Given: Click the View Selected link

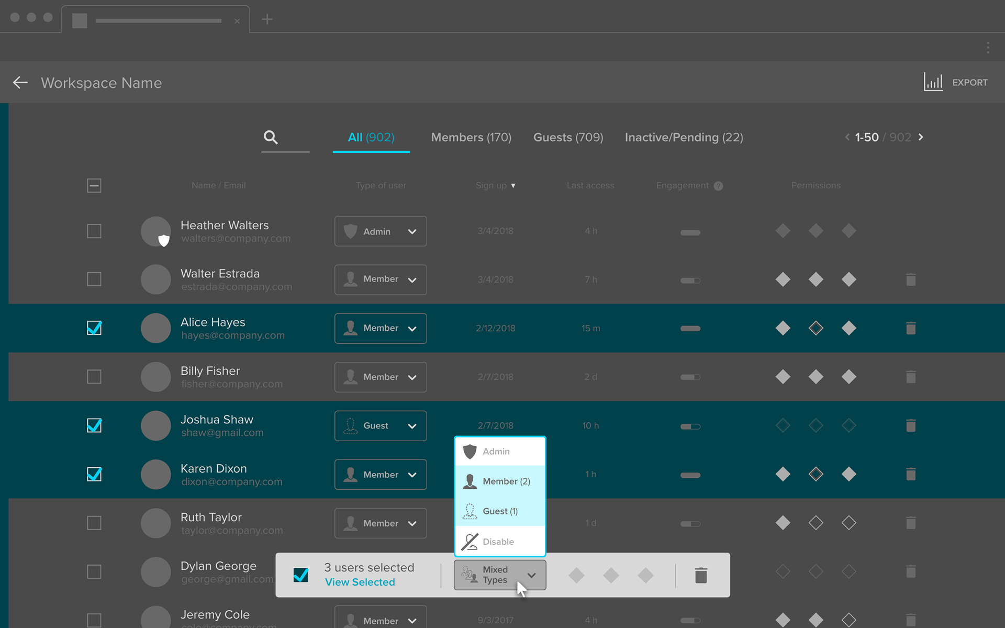Looking at the screenshot, I should [360, 582].
